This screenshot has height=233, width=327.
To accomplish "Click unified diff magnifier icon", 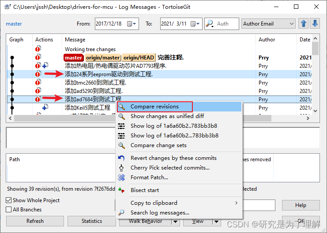I will 122,116.
